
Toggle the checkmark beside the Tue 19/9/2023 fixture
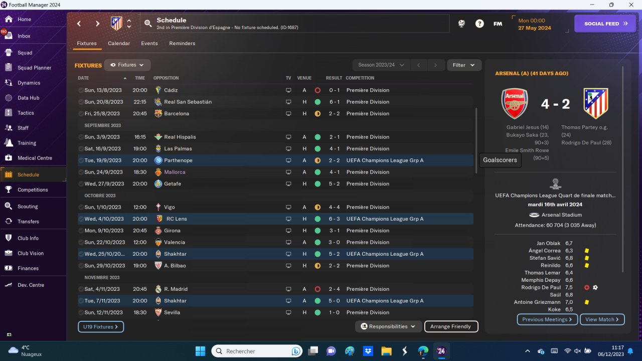tap(81, 160)
